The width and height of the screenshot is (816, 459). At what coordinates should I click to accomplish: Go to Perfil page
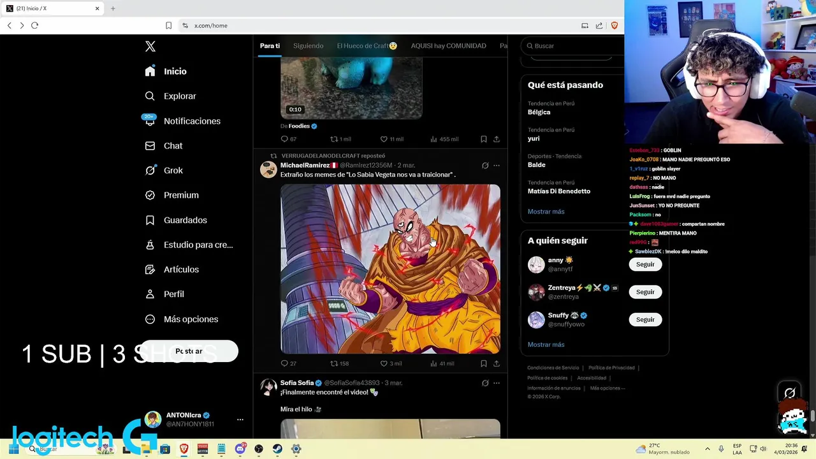point(164,294)
